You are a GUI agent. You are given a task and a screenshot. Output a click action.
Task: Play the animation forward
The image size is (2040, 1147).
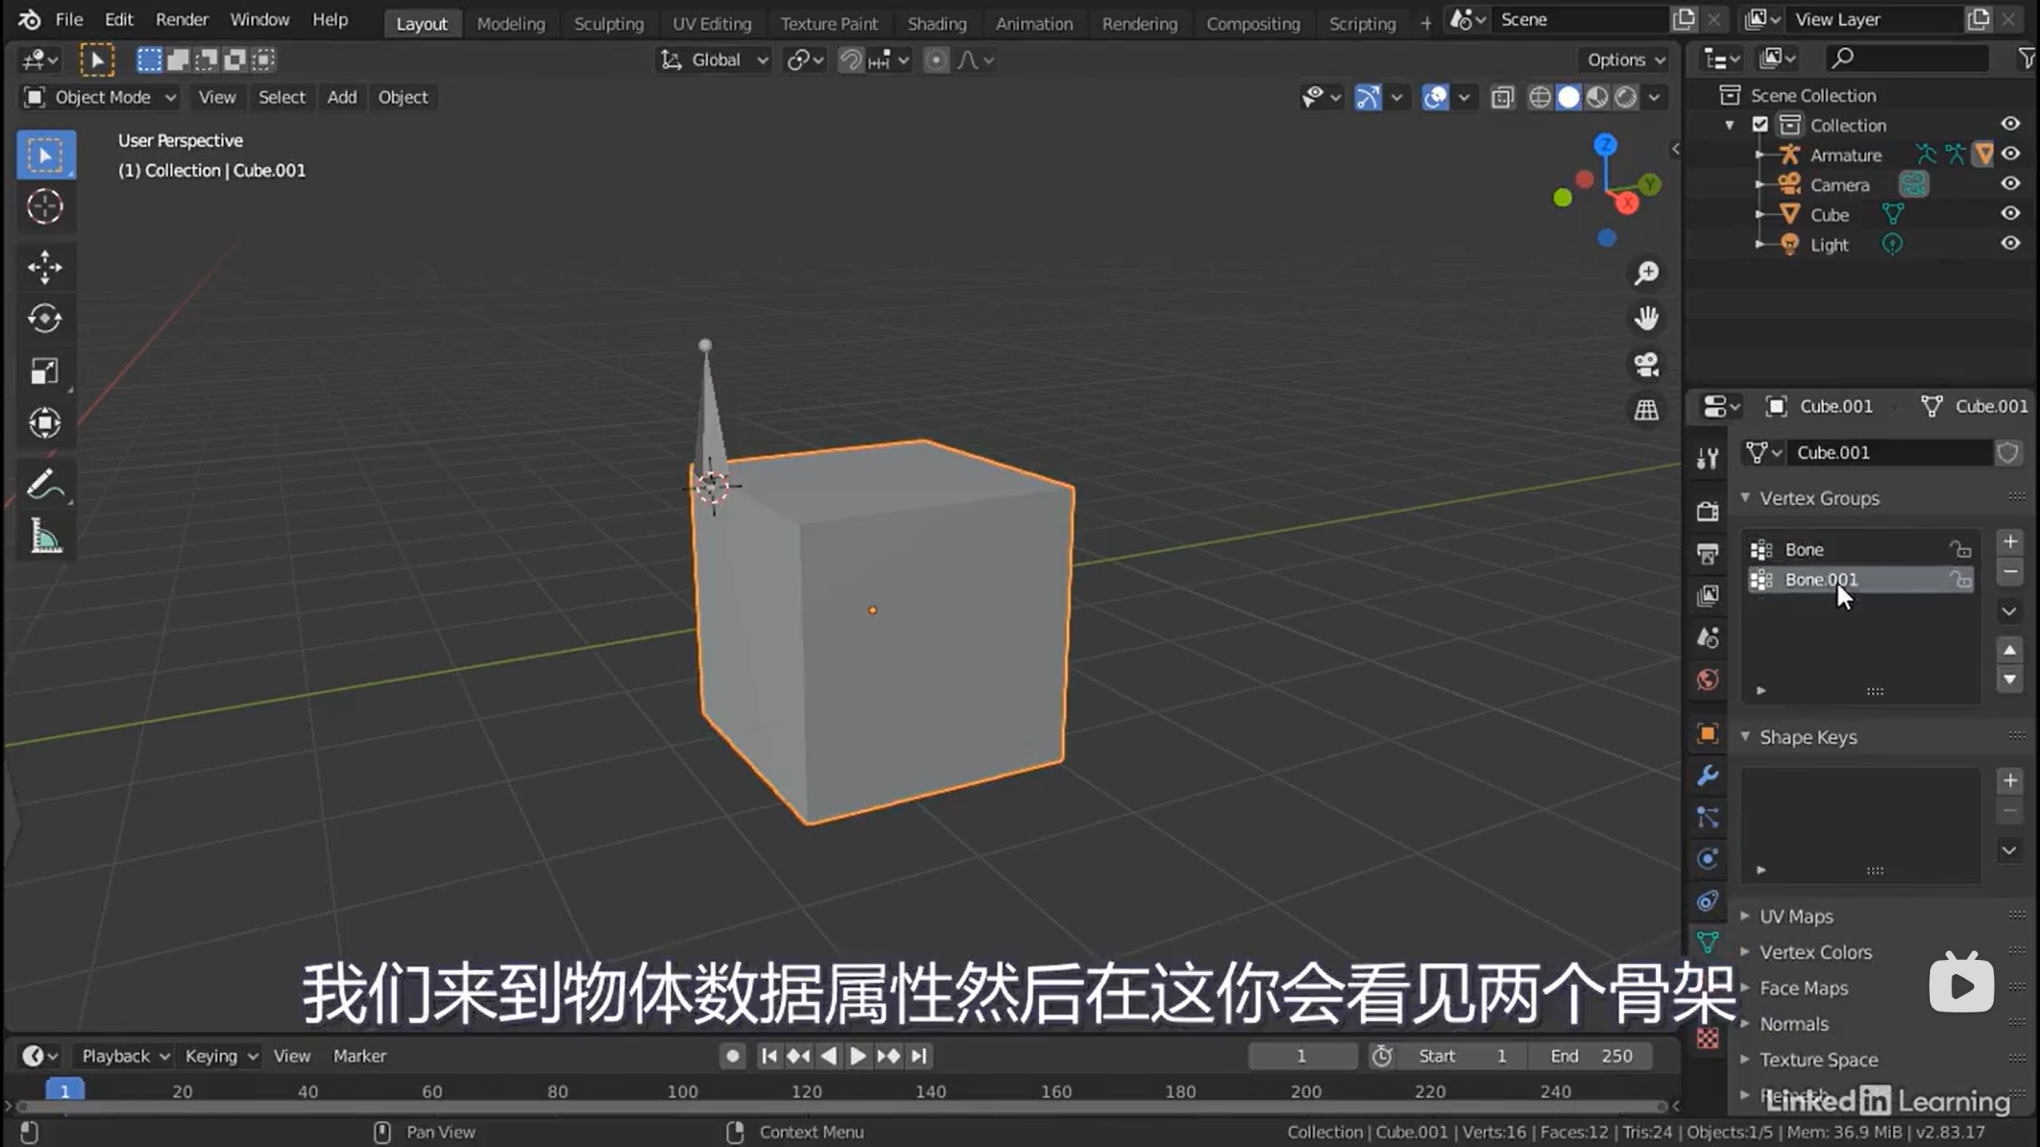click(858, 1056)
